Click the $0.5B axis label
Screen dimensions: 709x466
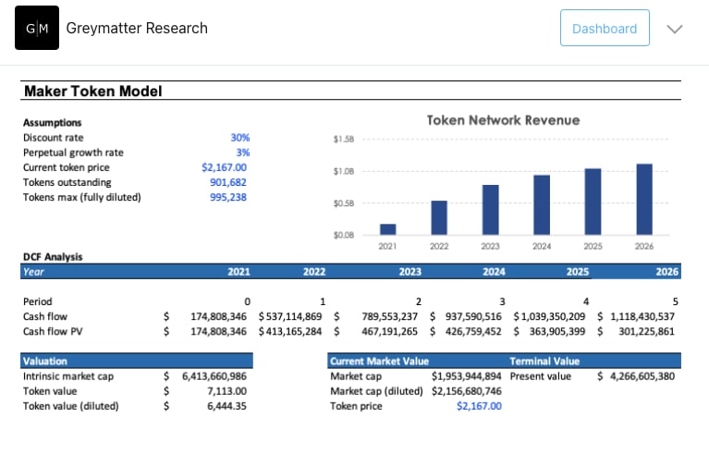pyautogui.click(x=344, y=203)
